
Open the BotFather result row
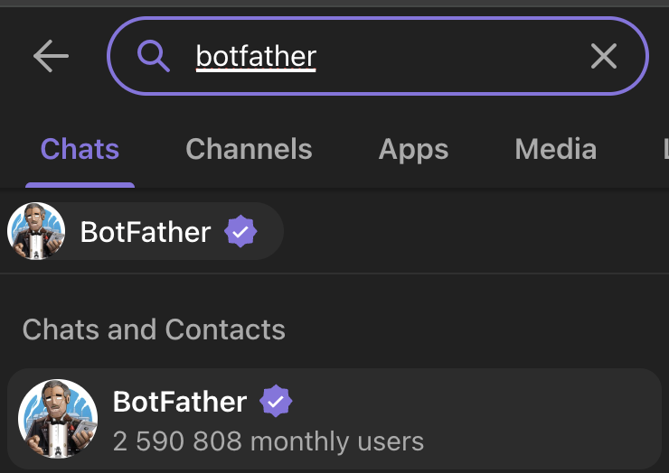334,420
